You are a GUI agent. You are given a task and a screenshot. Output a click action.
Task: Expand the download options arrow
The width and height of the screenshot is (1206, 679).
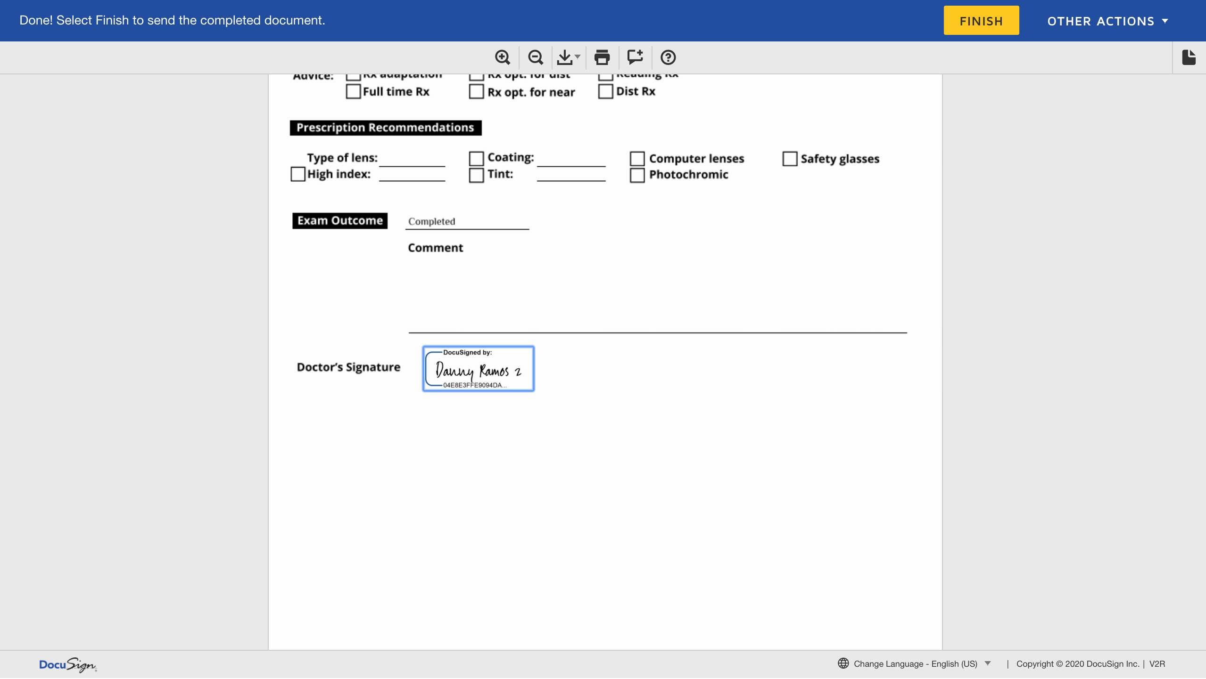pos(578,57)
